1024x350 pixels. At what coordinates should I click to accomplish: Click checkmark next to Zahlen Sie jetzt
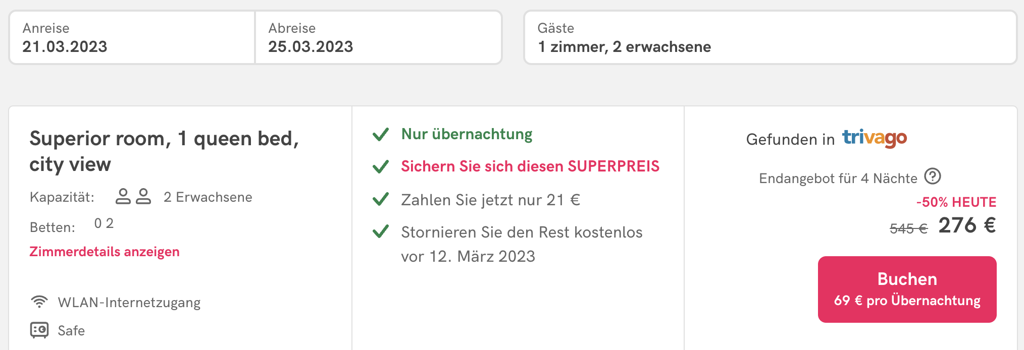click(x=380, y=199)
